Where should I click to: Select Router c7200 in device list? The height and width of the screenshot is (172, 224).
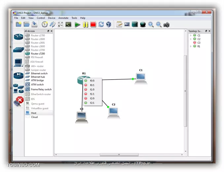pos(38,54)
